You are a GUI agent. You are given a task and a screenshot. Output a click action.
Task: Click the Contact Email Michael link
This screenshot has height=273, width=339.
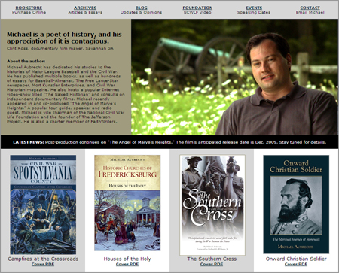pyautogui.click(x=310, y=8)
